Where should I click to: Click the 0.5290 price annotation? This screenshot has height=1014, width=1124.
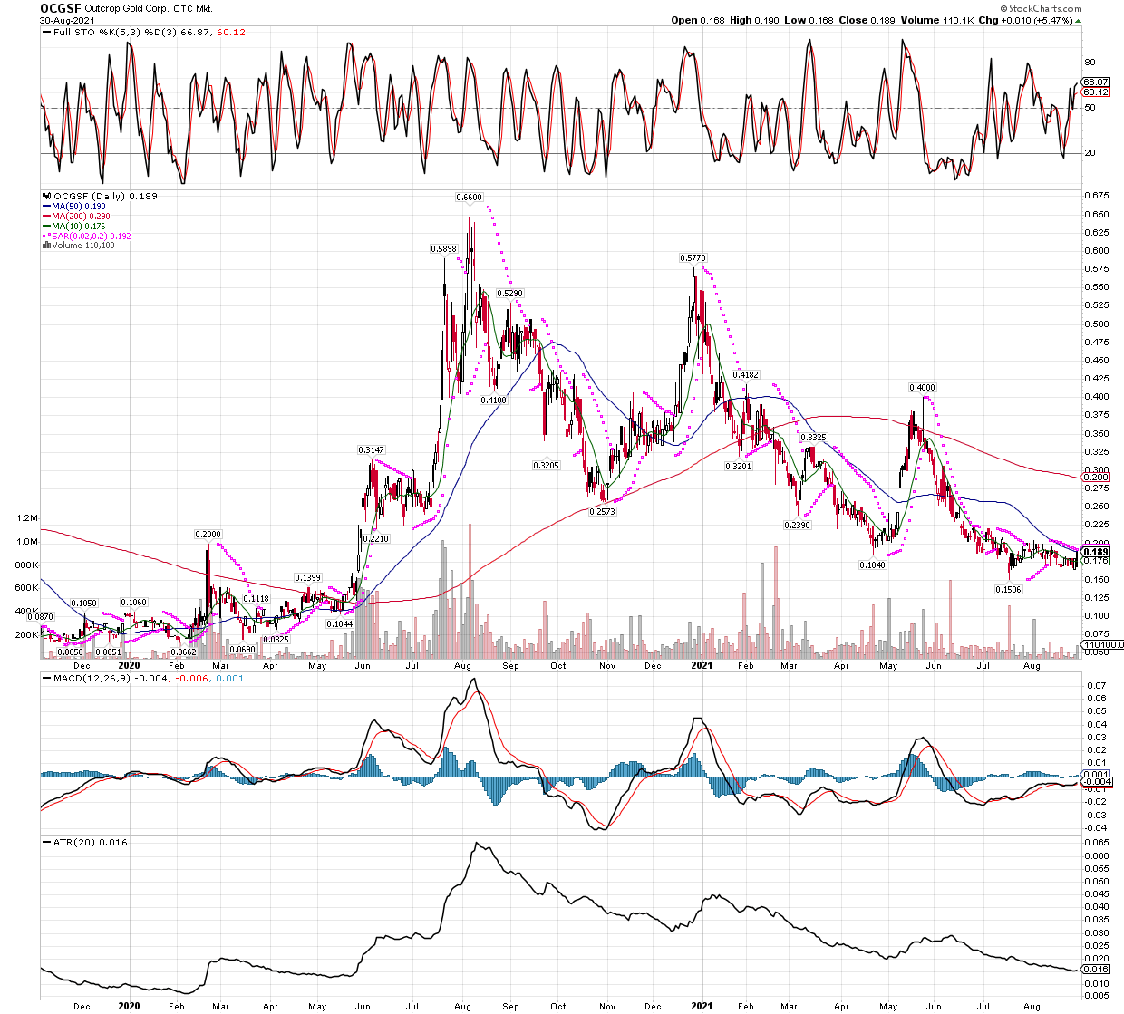pos(510,294)
